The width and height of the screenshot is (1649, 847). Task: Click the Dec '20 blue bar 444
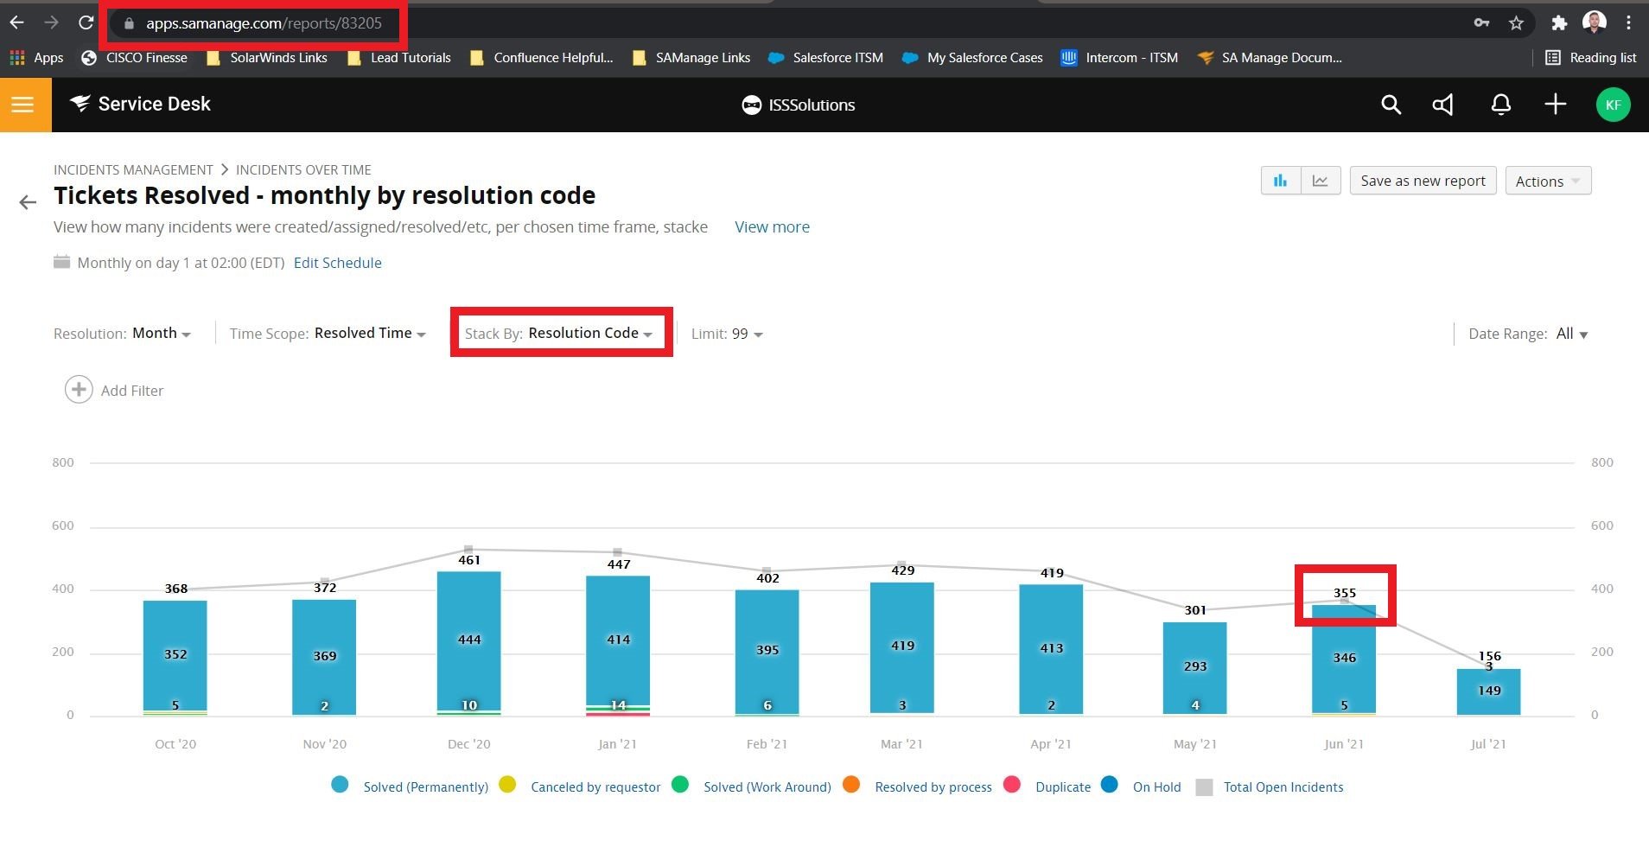(469, 640)
